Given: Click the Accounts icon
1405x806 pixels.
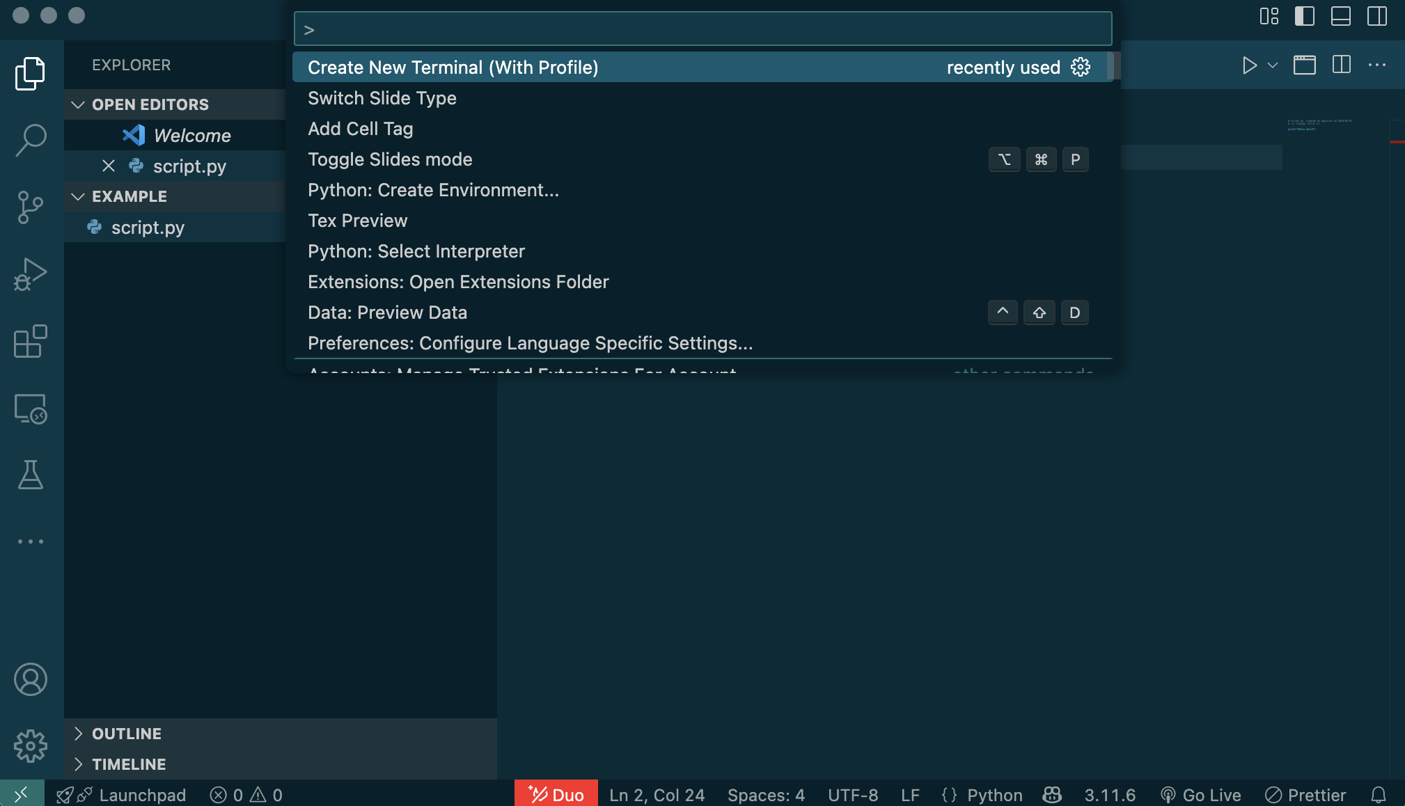Looking at the screenshot, I should (31, 679).
